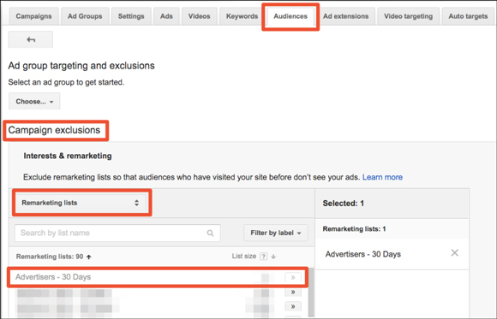Open the List size help icon
The image size is (497, 319).
tap(263, 257)
